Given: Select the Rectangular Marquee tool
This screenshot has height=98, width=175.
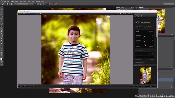Looking at the screenshot, I should point(2,12).
